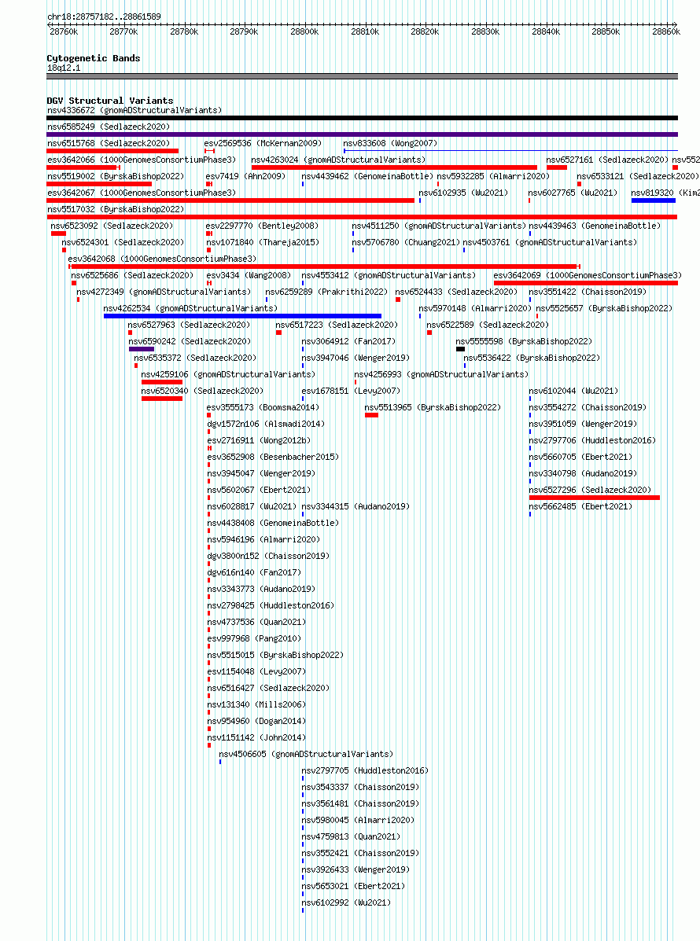700x941 pixels.
Task: Select the dgv1572n106 (Alsmadi2014) label
Action: [266, 424]
